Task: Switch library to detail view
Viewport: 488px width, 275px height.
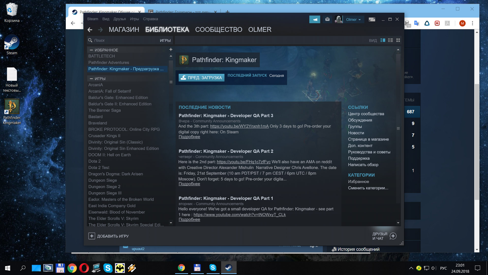Action: point(383,40)
